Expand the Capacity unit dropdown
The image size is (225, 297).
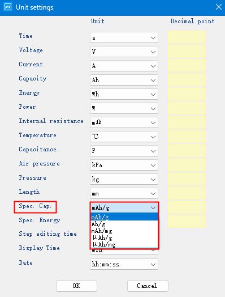tap(124, 80)
